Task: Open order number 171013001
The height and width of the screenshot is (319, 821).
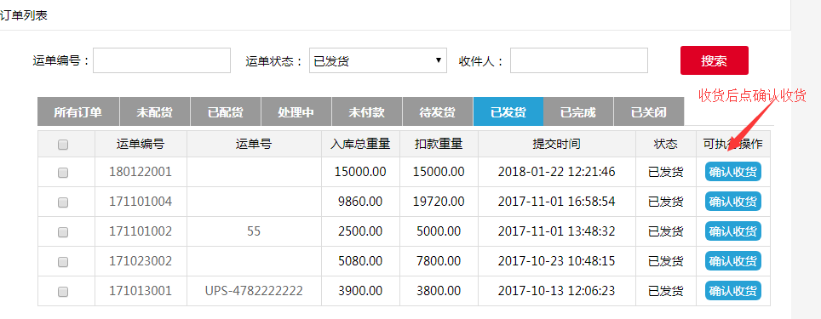Action: click(141, 291)
